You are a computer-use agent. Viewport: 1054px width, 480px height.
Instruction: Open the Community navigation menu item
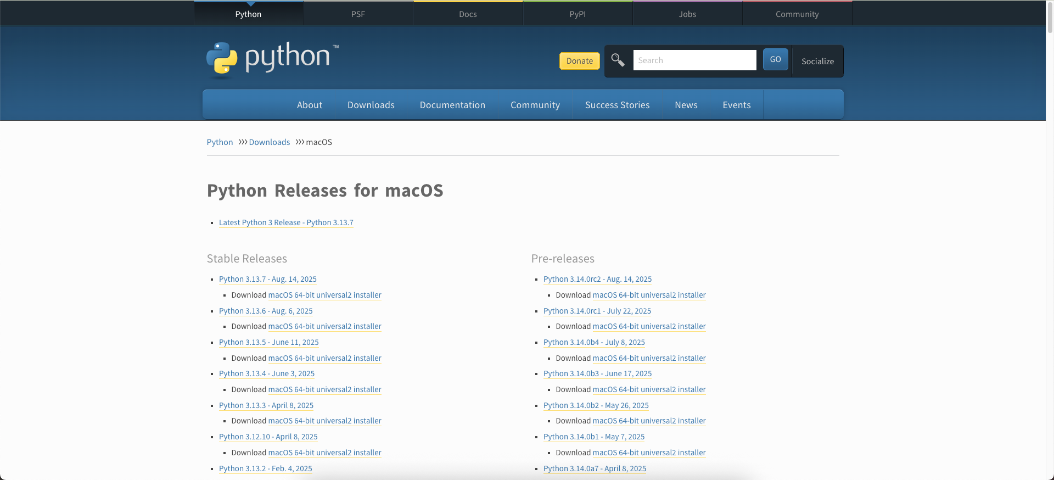tap(535, 105)
